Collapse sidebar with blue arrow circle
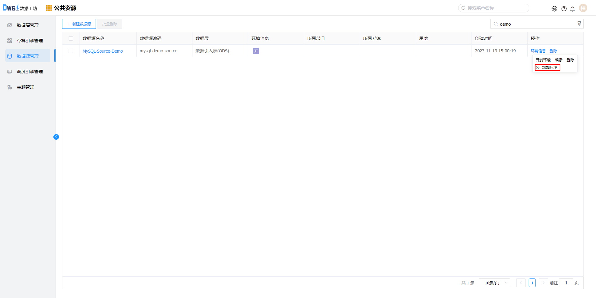The image size is (596, 298). 56,137
